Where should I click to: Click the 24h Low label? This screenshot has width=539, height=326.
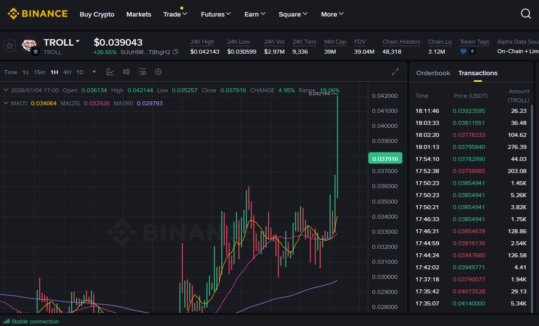[238, 42]
